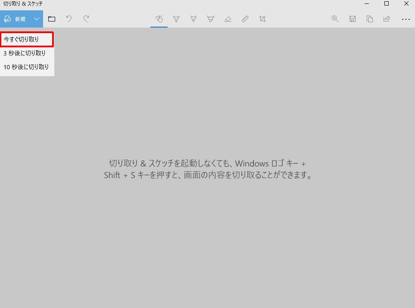
Task: Expand the 新規 dropdown chevron
Action: 37,19
